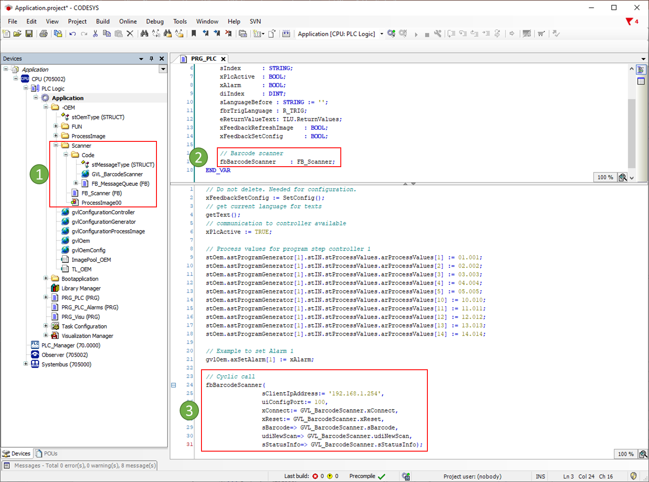Image resolution: width=649 pixels, height=482 pixels.
Task: Open the Messages panel in the status bar
Action: point(80,465)
